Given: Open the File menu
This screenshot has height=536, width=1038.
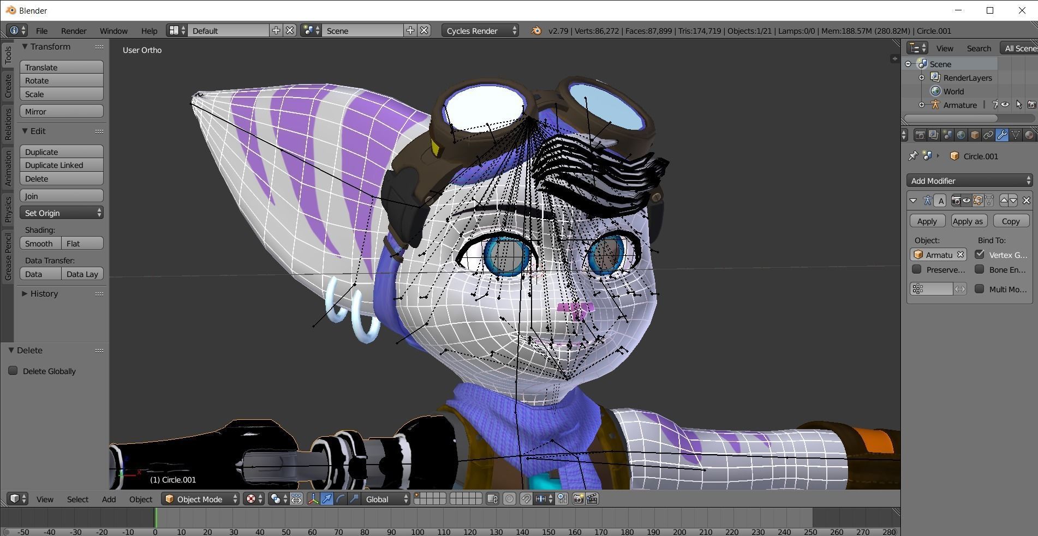Looking at the screenshot, I should click(x=41, y=31).
